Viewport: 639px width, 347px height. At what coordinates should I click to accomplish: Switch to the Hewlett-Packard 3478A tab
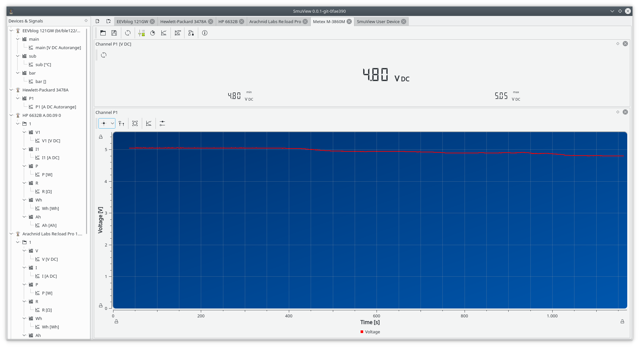tap(183, 21)
